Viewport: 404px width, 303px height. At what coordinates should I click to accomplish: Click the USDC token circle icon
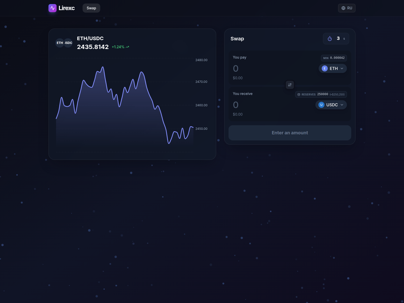point(321,105)
